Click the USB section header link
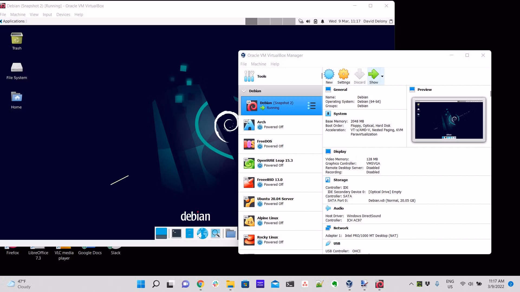Screen dimensions: 520x292 337,244
